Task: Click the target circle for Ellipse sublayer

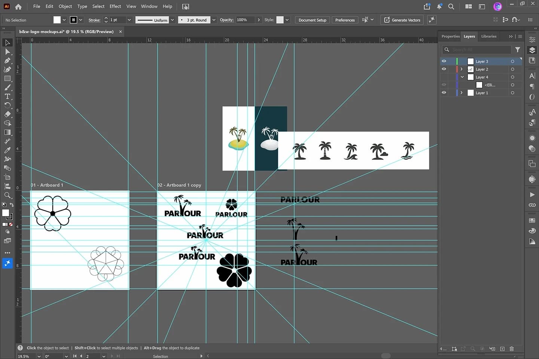Action: click(x=512, y=85)
